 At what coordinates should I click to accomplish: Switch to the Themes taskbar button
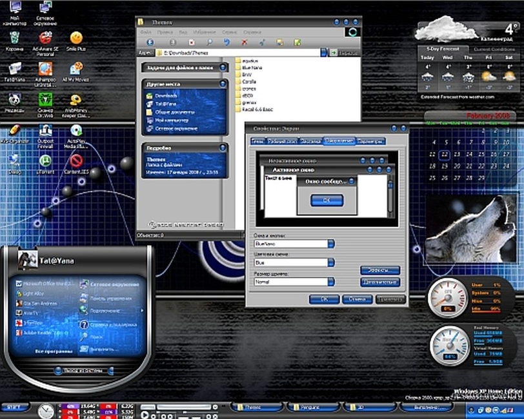[257, 407]
